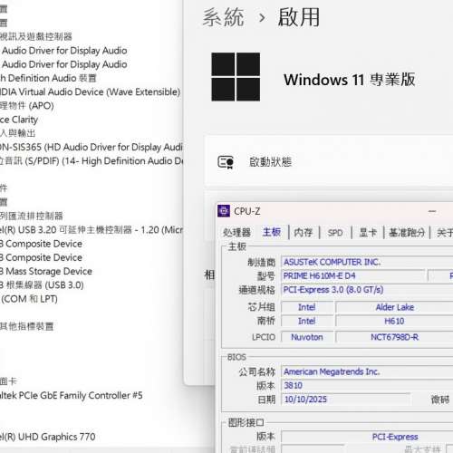This screenshot has width=453, height=453.
Task: Click the Nuvoton LPCIO vendor value
Action: [x=307, y=337]
